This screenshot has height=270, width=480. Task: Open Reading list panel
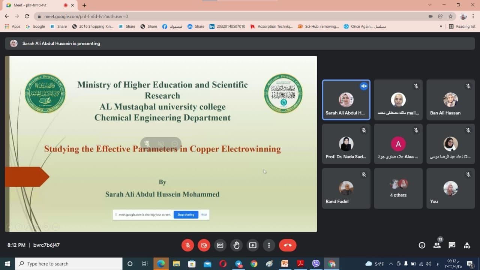coord(462,26)
